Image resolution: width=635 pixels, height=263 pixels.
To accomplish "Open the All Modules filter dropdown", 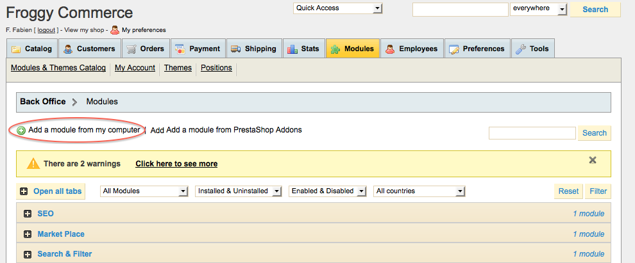I will click(x=144, y=191).
